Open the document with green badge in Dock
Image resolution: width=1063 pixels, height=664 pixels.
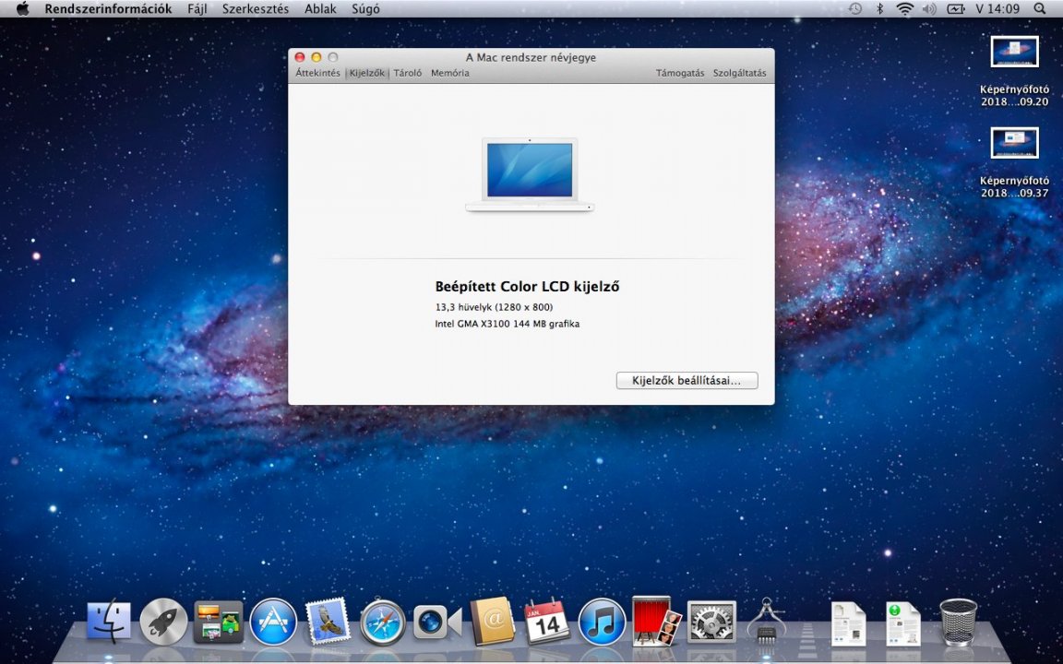pyautogui.click(x=903, y=623)
